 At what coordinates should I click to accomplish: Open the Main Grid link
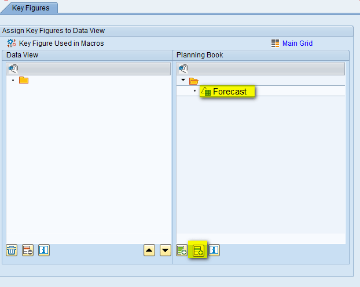[297, 43]
